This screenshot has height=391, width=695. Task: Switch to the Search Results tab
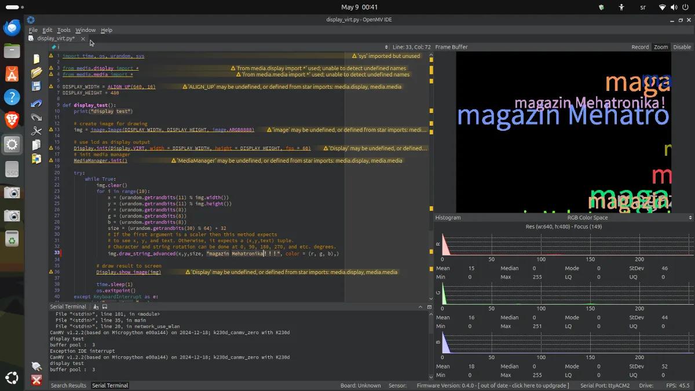click(x=68, y=385)
